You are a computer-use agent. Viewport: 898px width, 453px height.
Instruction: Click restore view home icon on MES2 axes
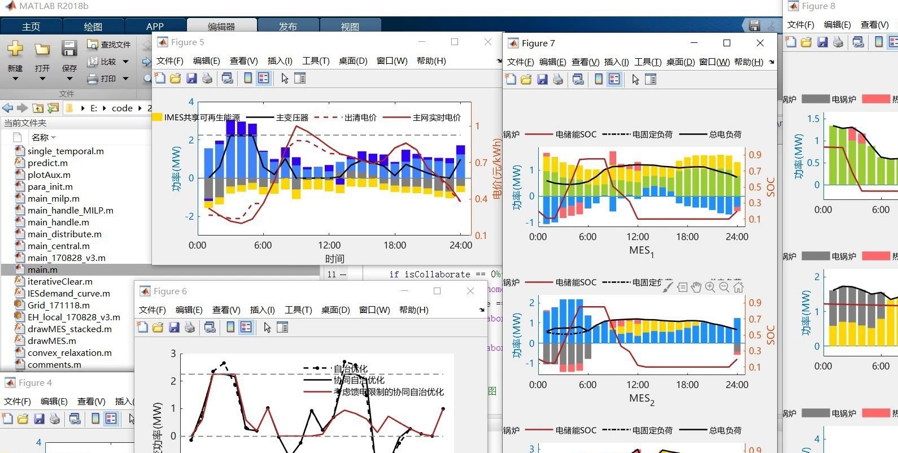(x=738, y=287)
